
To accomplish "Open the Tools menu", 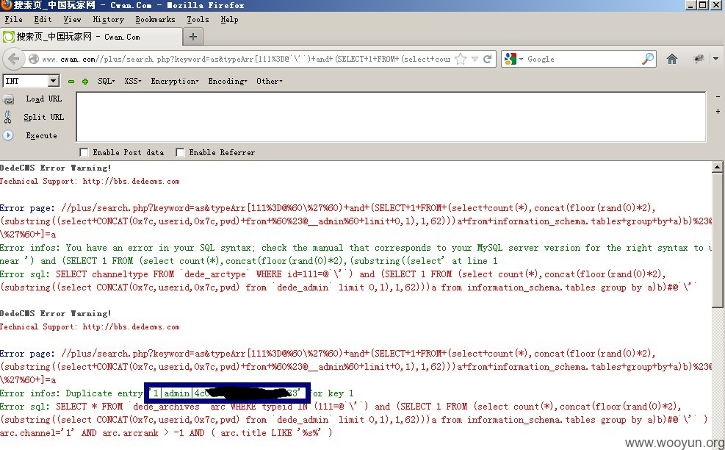I will (198, 19).
